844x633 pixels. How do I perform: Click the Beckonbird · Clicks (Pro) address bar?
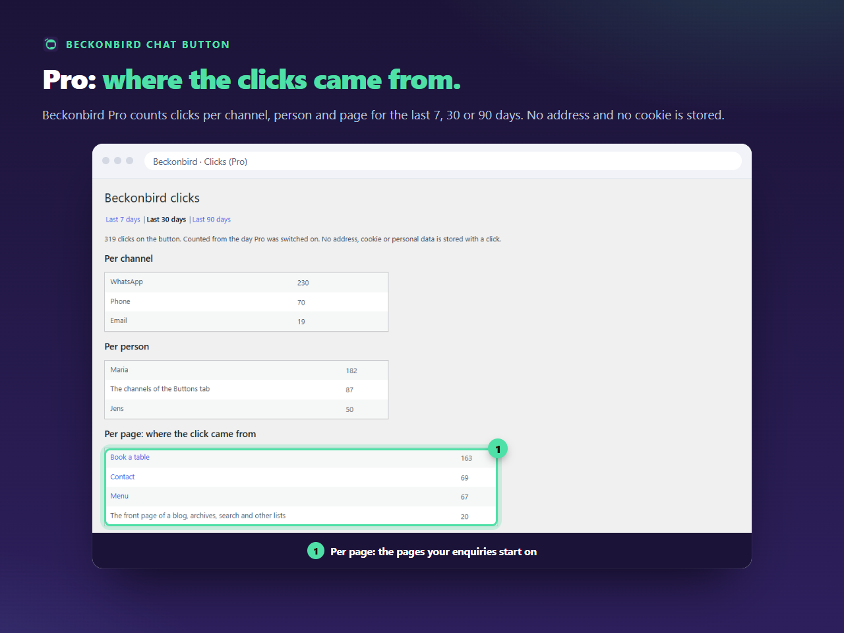pos(443,162)
